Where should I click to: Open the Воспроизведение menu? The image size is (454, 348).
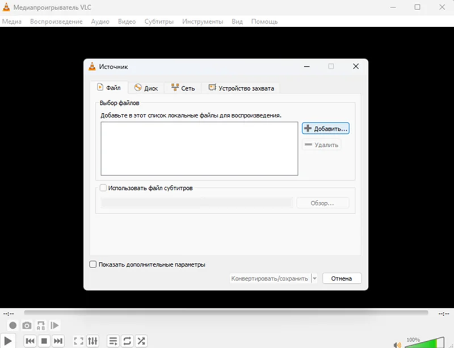click(x=56, y=22)
